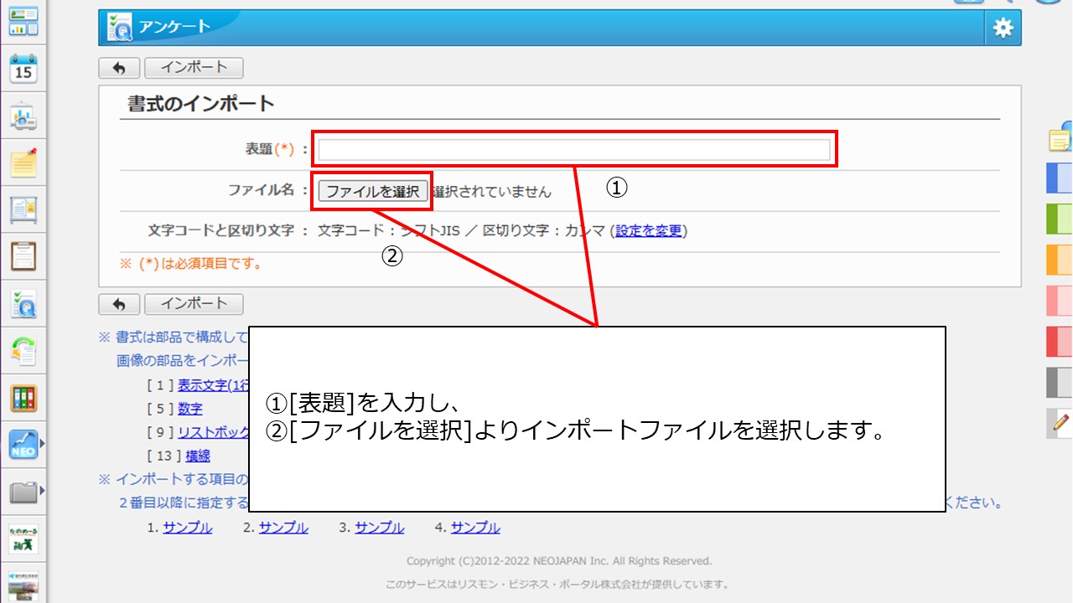Open the survey icon in the left sidebar

click(23, 304)
